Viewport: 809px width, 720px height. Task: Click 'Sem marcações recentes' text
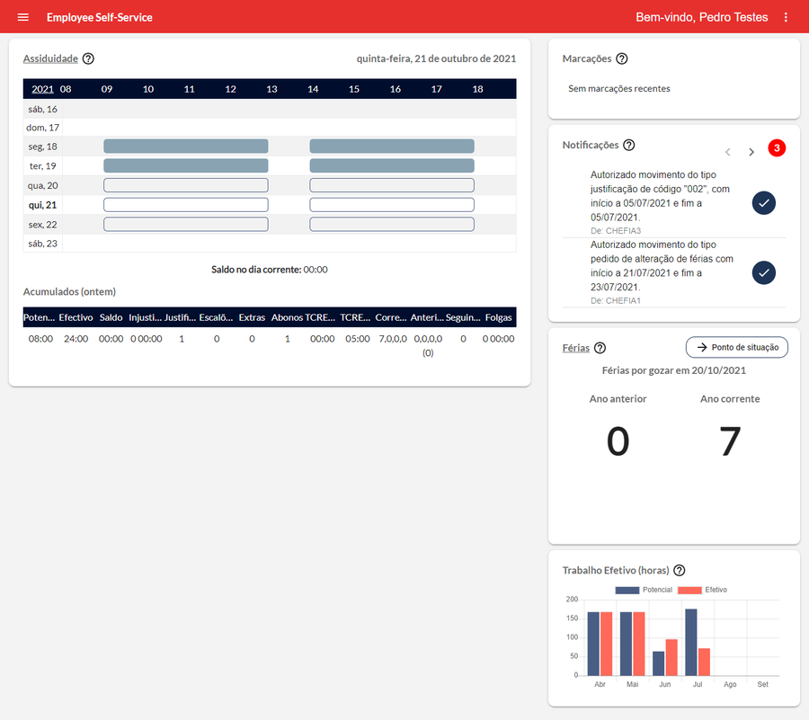[x=619, y=89]
